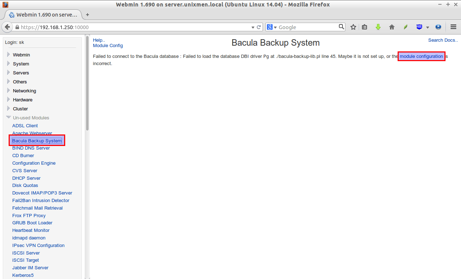Click the module configuration link in error
461x279 pixels.
pyautogui.click(x=421, y=56)
